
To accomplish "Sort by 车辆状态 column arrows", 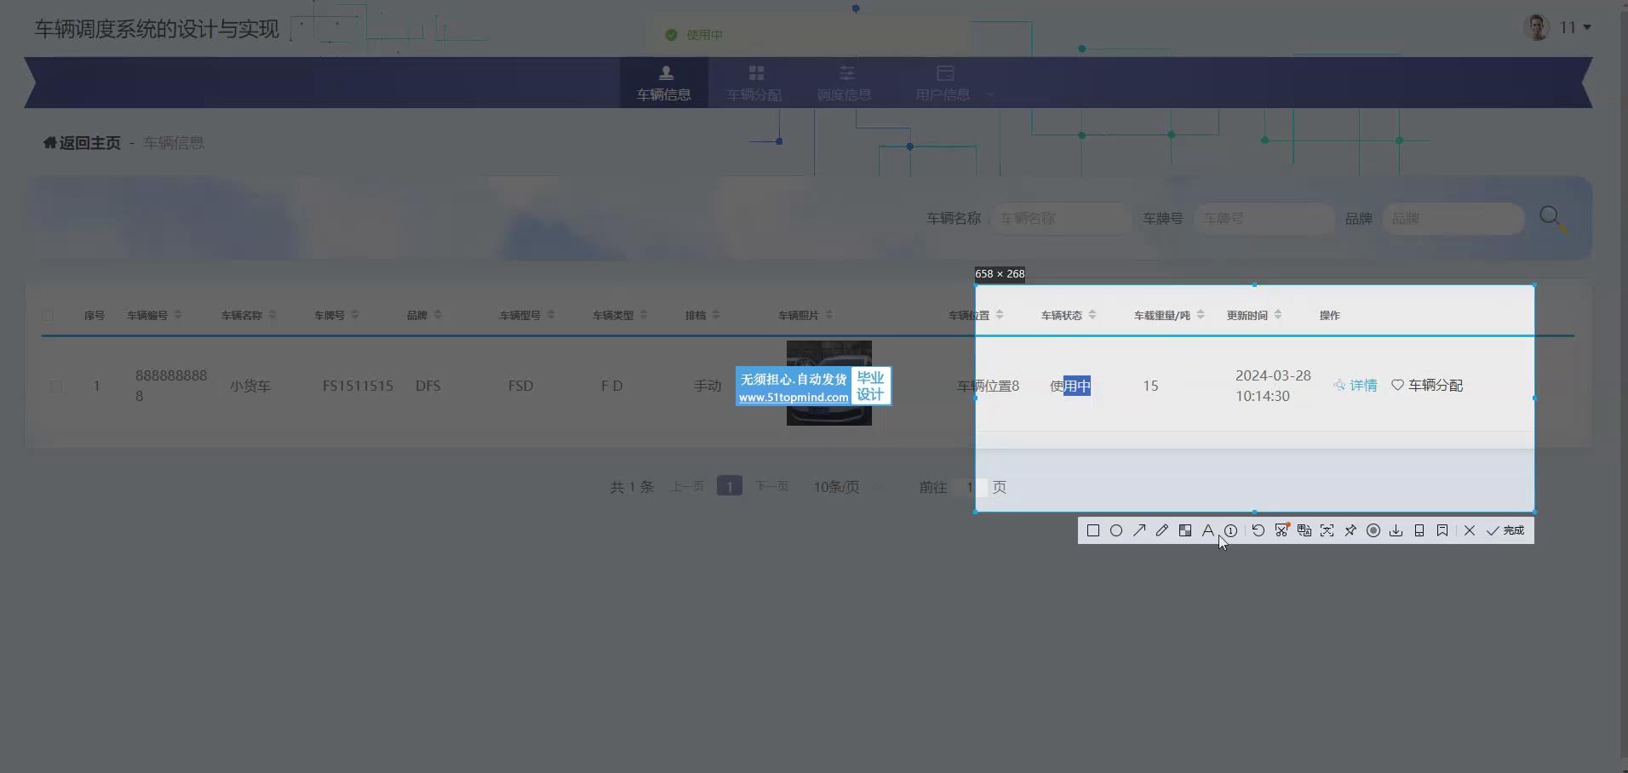I will point(1092,315).
